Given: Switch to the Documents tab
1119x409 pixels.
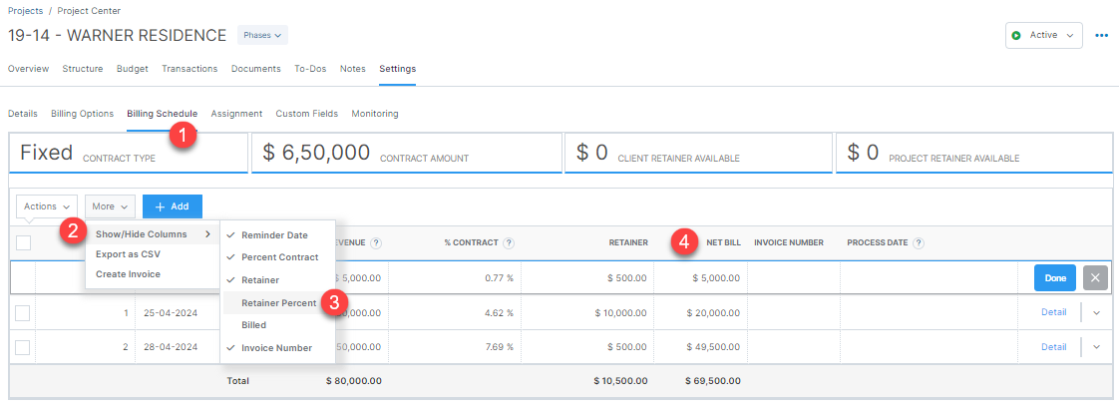Looking at the screenshot, I should coord(256,69).
